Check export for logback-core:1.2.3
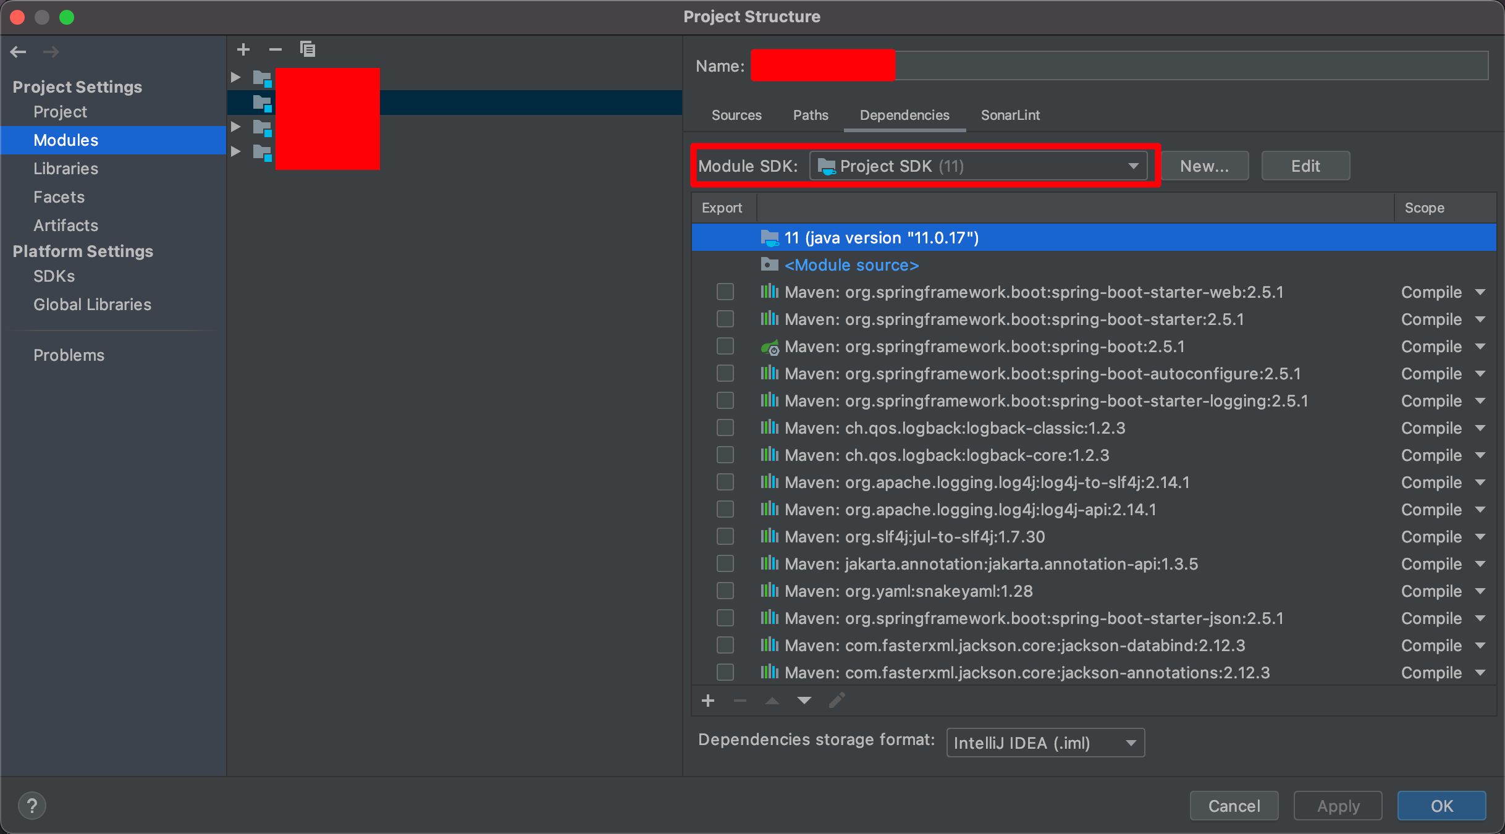 (x=725, y=455)
